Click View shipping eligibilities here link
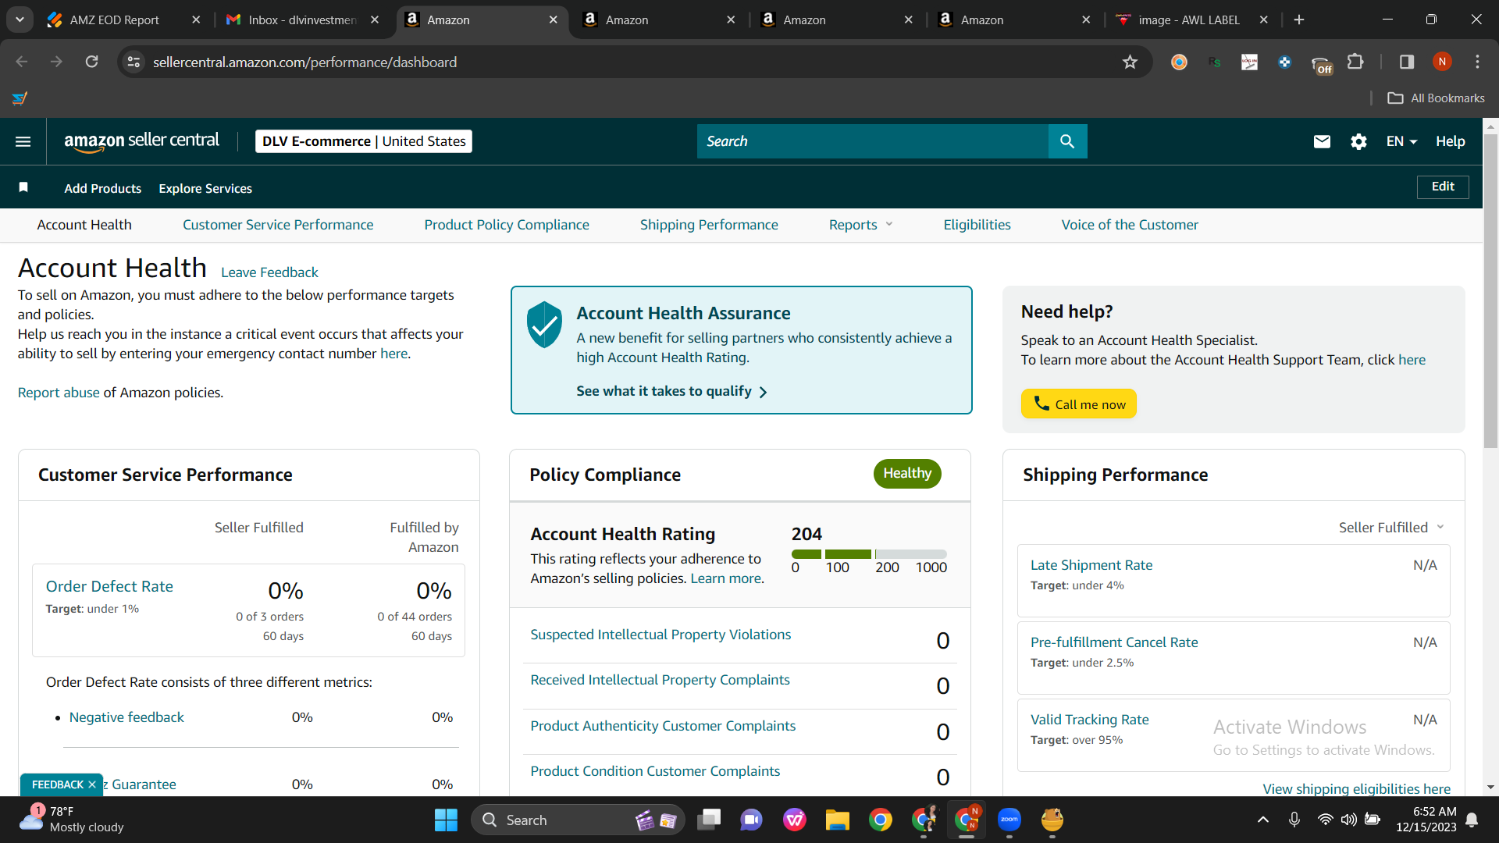Viewport: 1499px width, 843px height. tap(1357, 788)
